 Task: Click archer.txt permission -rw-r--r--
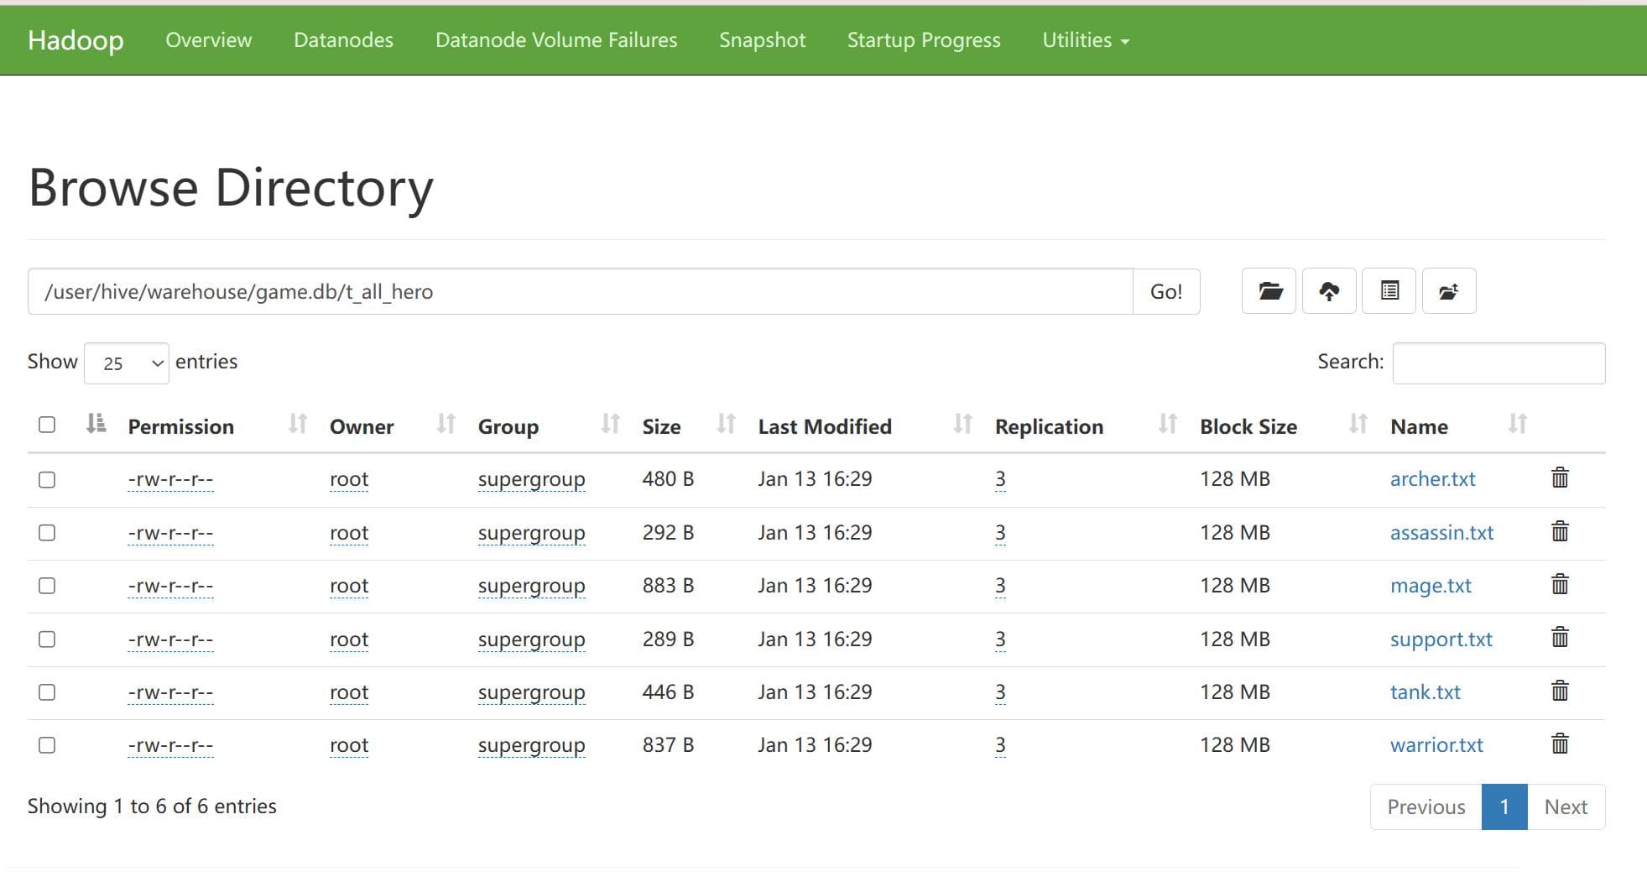coord(170,479)
